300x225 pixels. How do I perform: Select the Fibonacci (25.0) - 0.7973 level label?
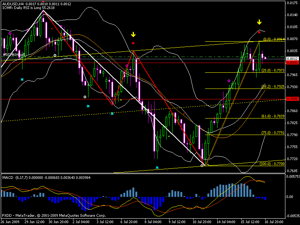click(273, 70)
